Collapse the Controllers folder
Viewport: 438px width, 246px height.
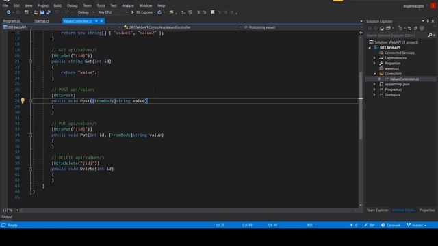374,74
